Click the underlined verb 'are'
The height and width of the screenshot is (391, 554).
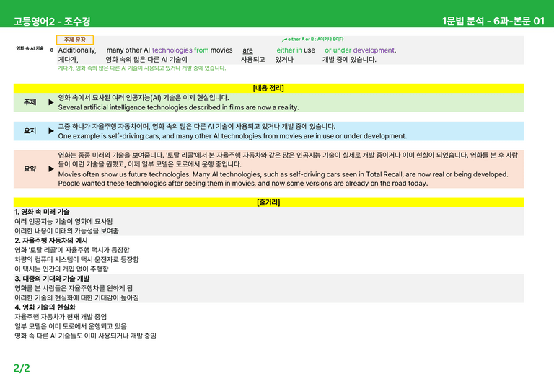(247, 50)
